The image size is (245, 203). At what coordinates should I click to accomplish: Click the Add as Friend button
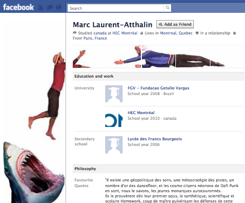click(x=175, y=24)
